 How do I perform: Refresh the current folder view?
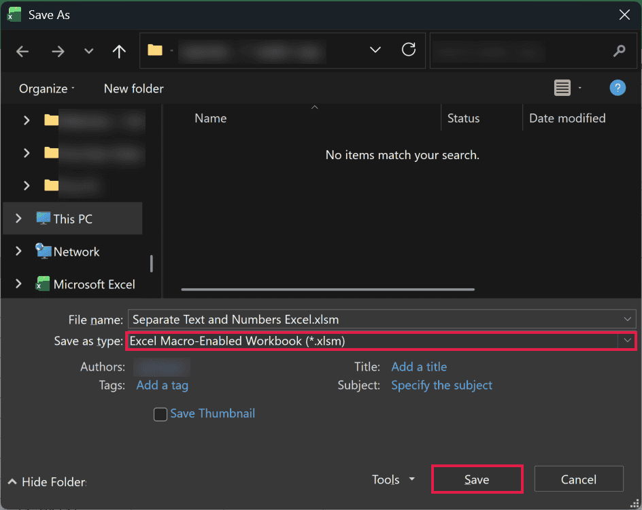pos(408,50)
